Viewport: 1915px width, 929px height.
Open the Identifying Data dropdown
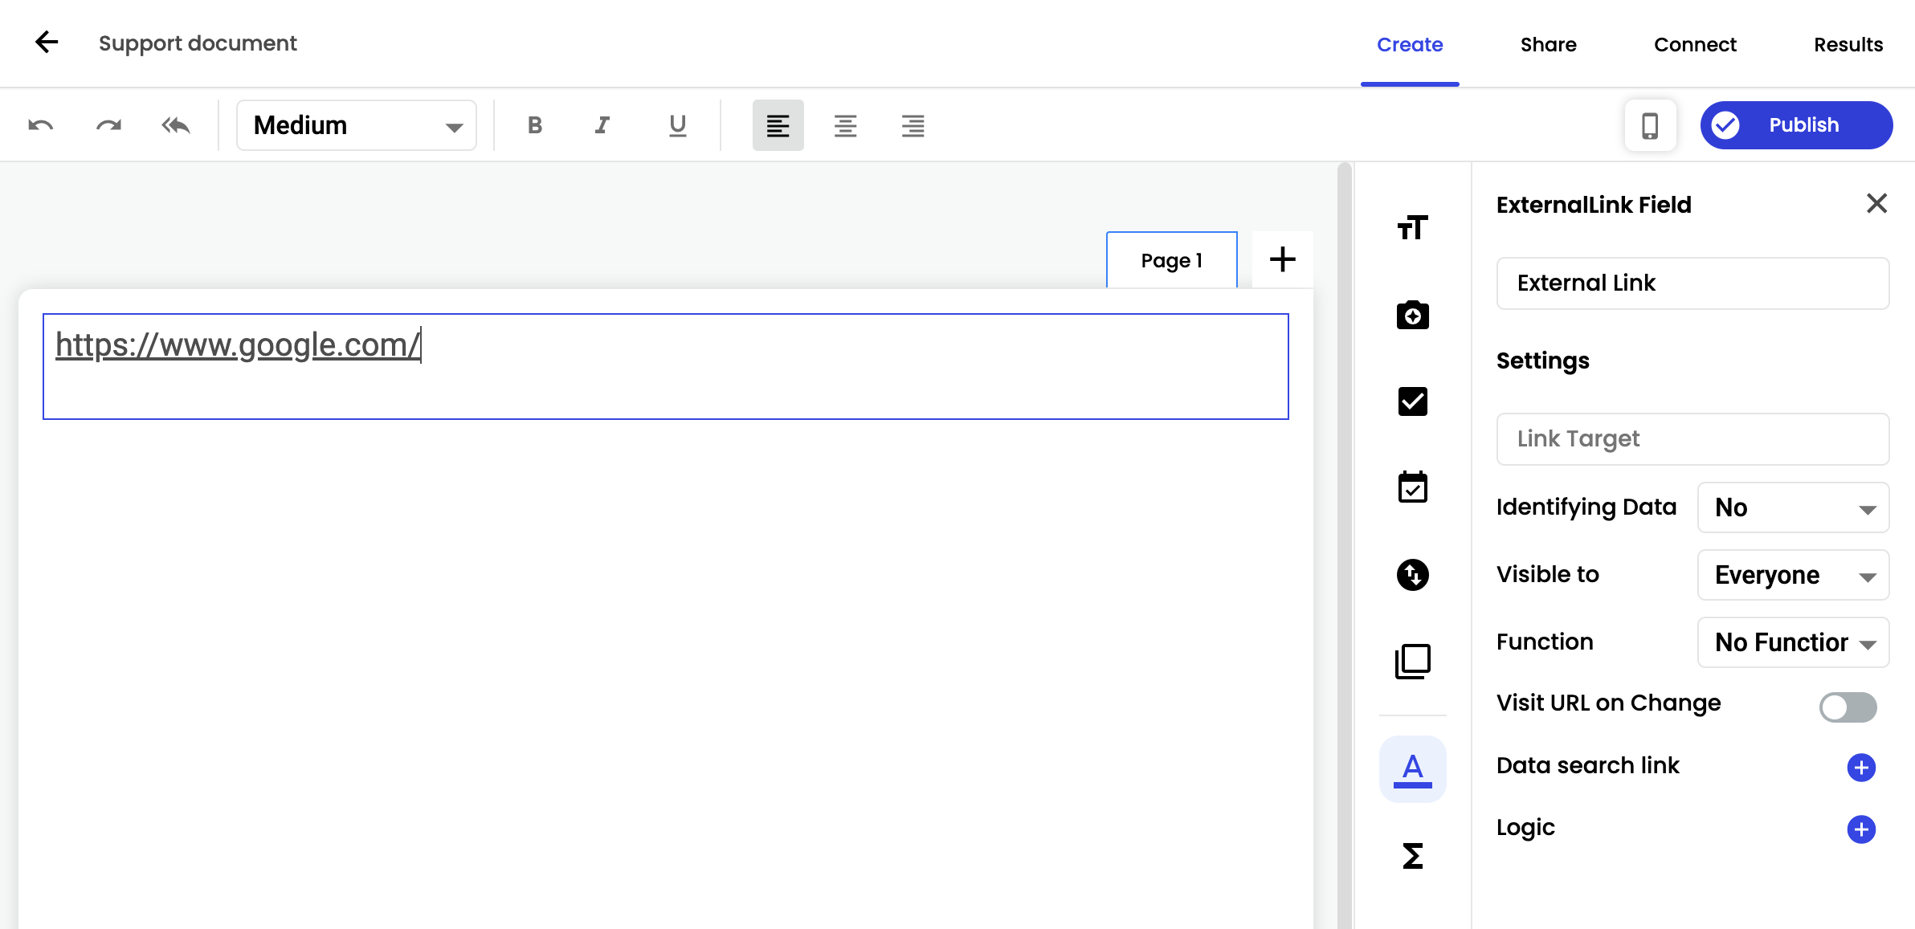pyautogui.click(x=1793, y=507)
